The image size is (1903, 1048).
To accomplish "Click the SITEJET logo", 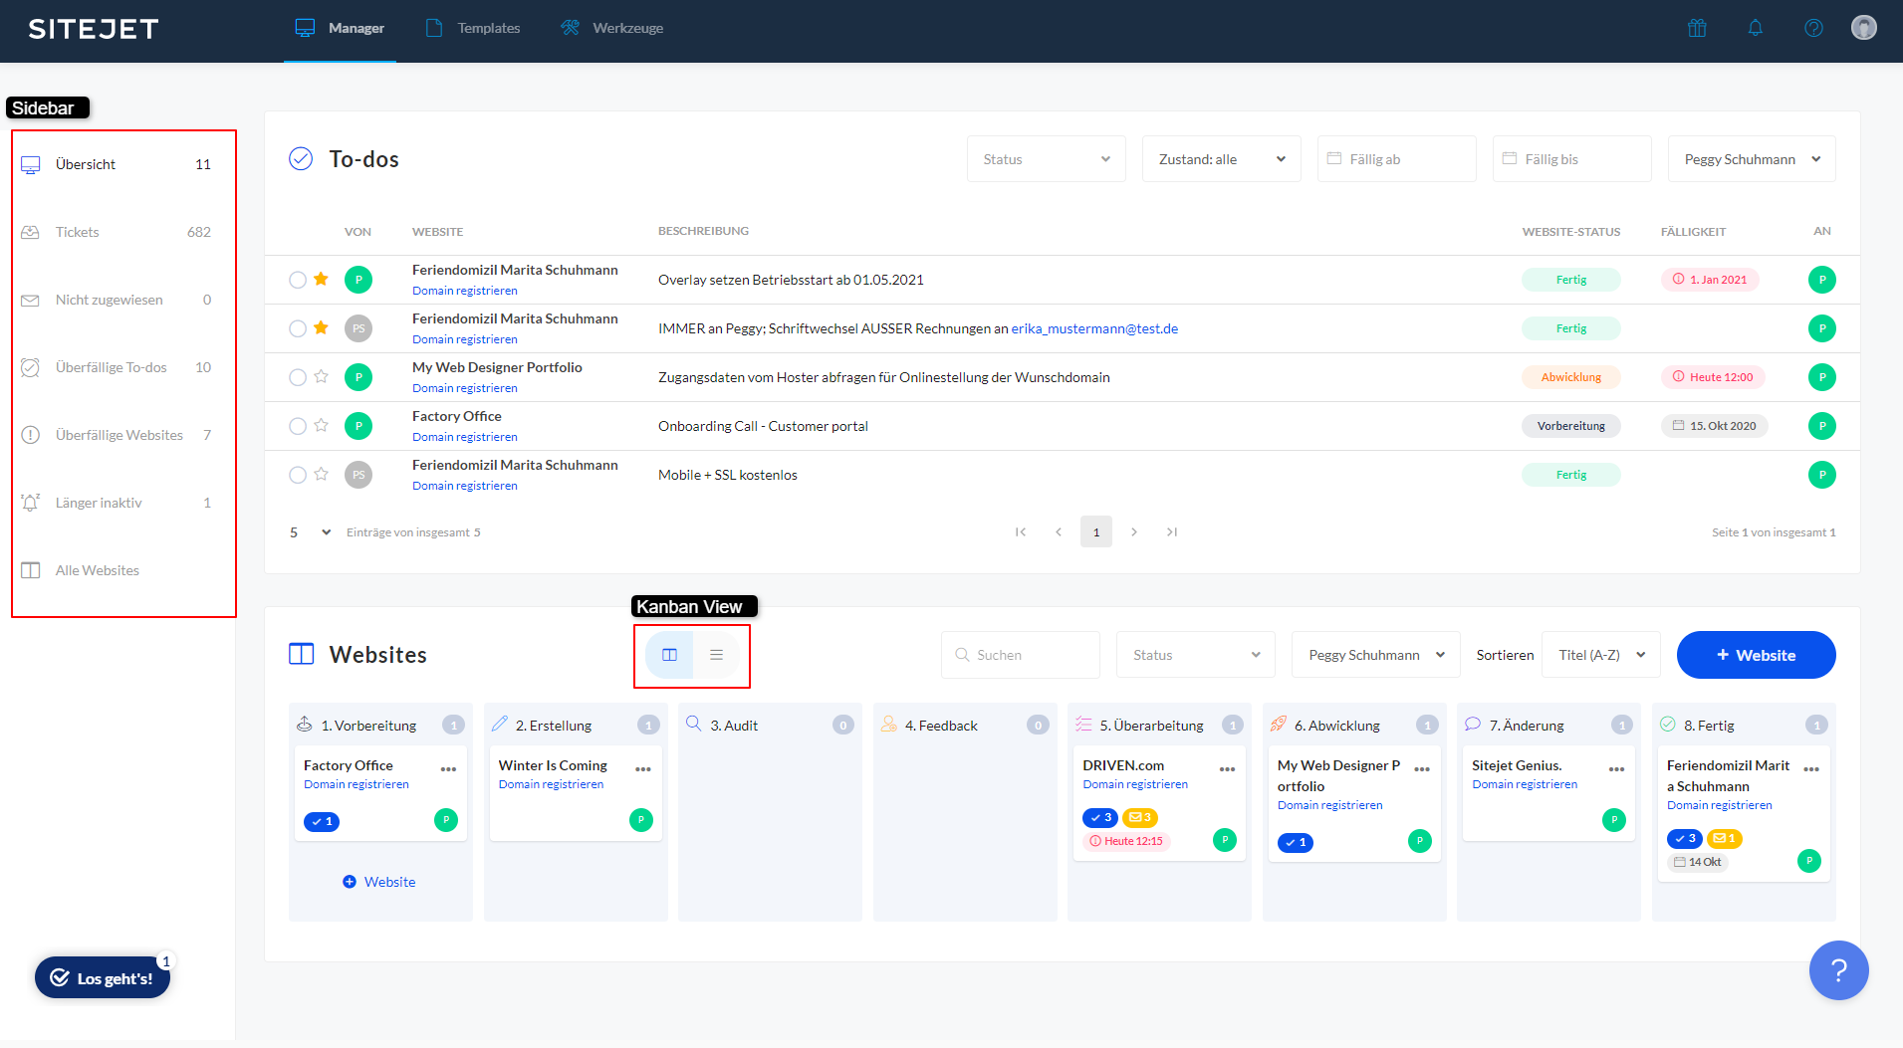I will [94, 29].
